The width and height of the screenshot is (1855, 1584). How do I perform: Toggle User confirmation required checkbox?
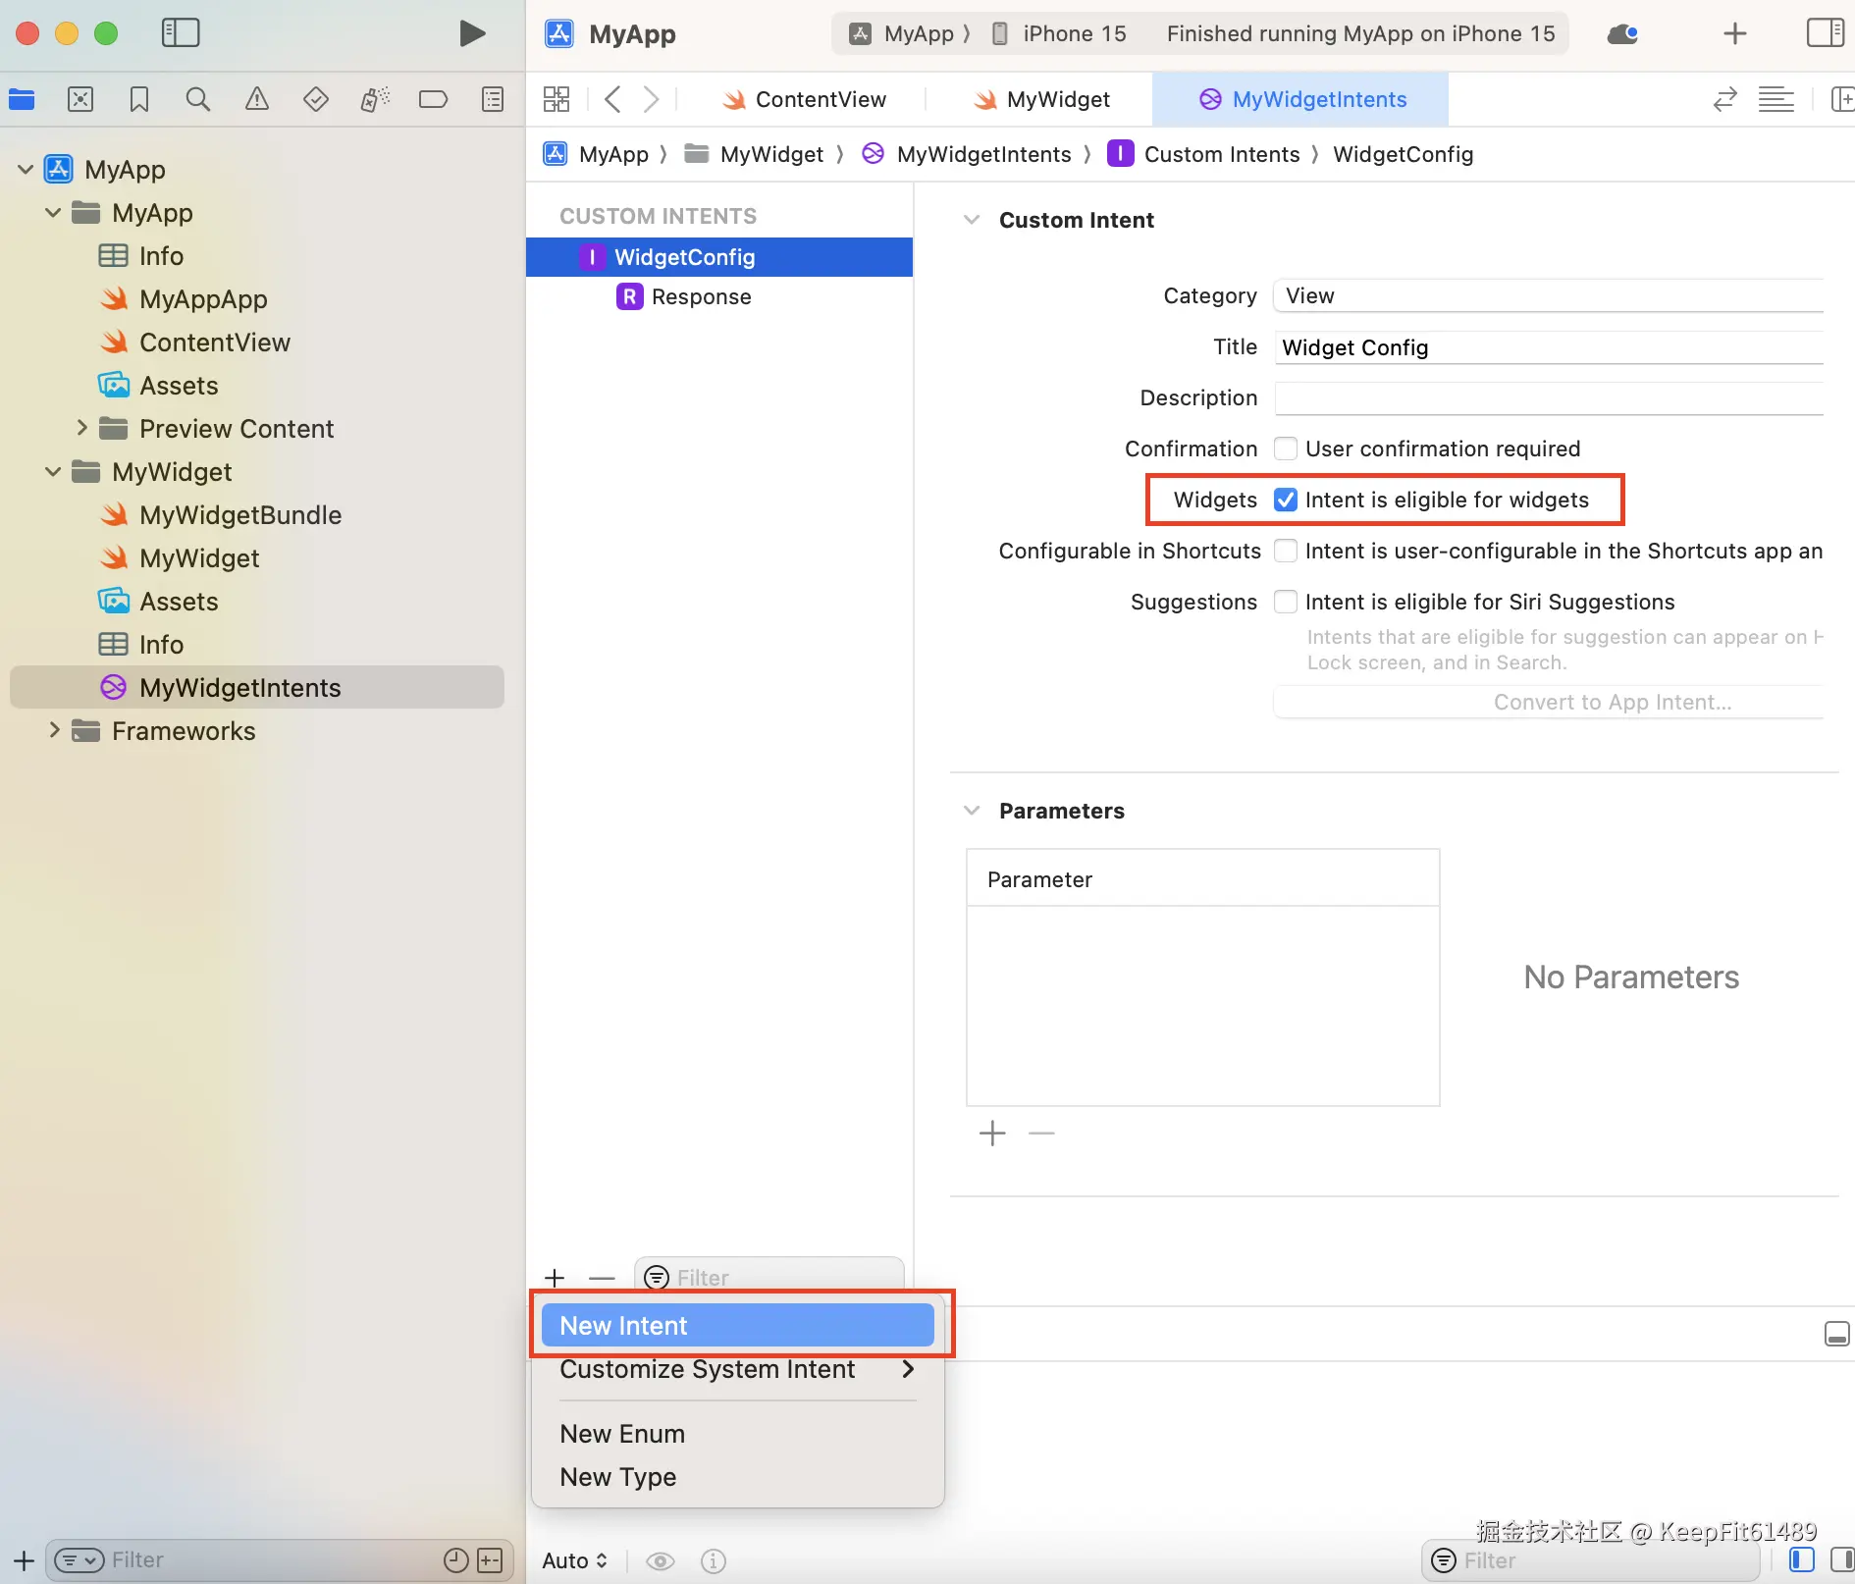(1286, 449)
